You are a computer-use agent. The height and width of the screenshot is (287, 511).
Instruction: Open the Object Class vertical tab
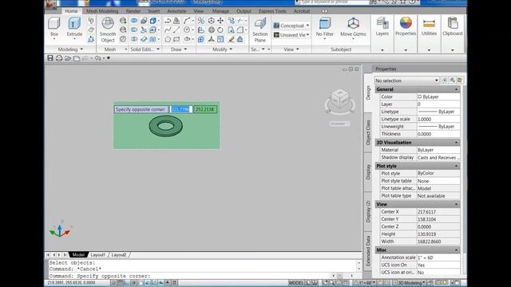tap(368, 132)
